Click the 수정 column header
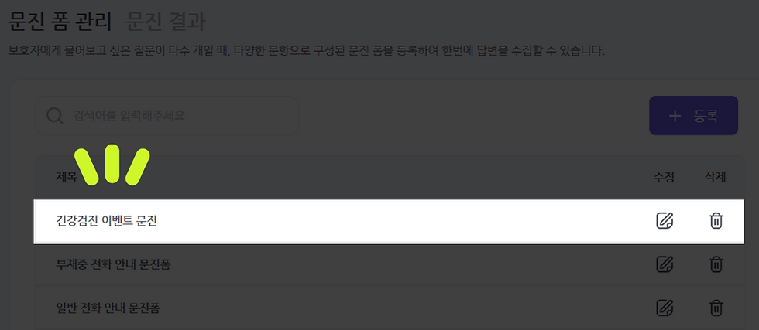 [664, 177]
